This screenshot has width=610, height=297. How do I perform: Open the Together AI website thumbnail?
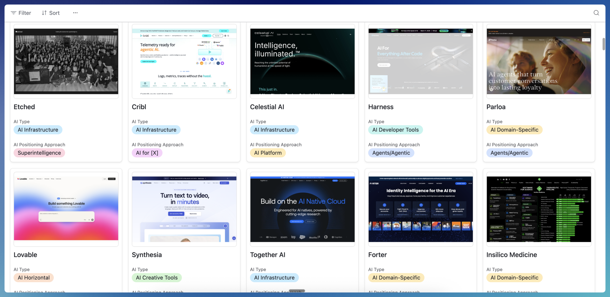(x=302, y=209)
